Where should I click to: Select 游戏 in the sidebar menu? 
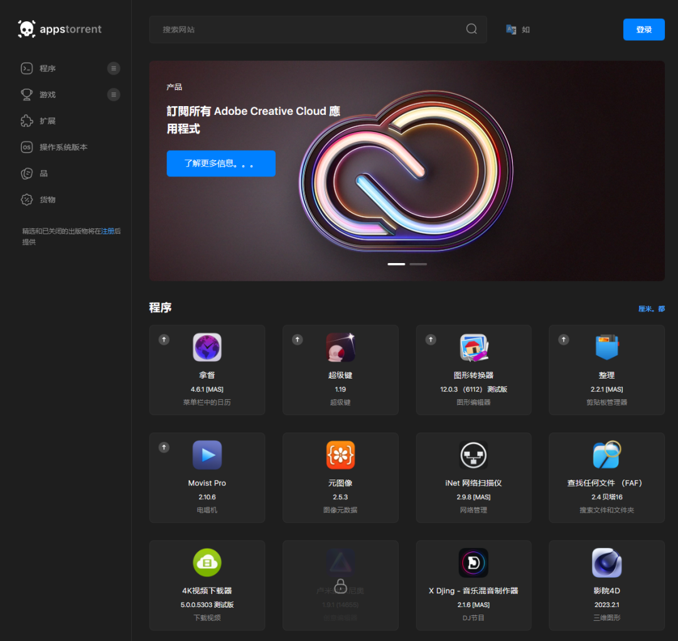(48, 95)
